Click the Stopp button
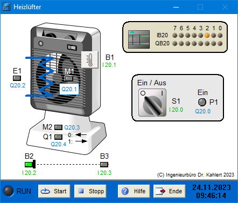Image resolution: width=238 pixels, height=203 pixels. pos(90,191)
